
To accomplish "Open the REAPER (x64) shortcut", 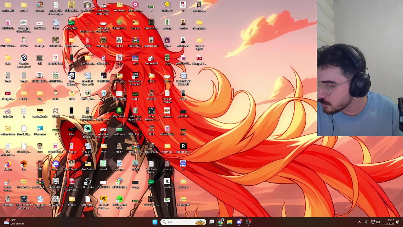I will click(119, 183).
